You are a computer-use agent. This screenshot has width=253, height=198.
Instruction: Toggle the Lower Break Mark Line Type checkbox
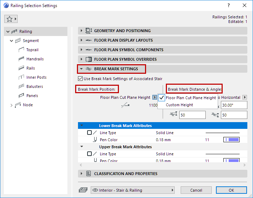tap(89, 133)
